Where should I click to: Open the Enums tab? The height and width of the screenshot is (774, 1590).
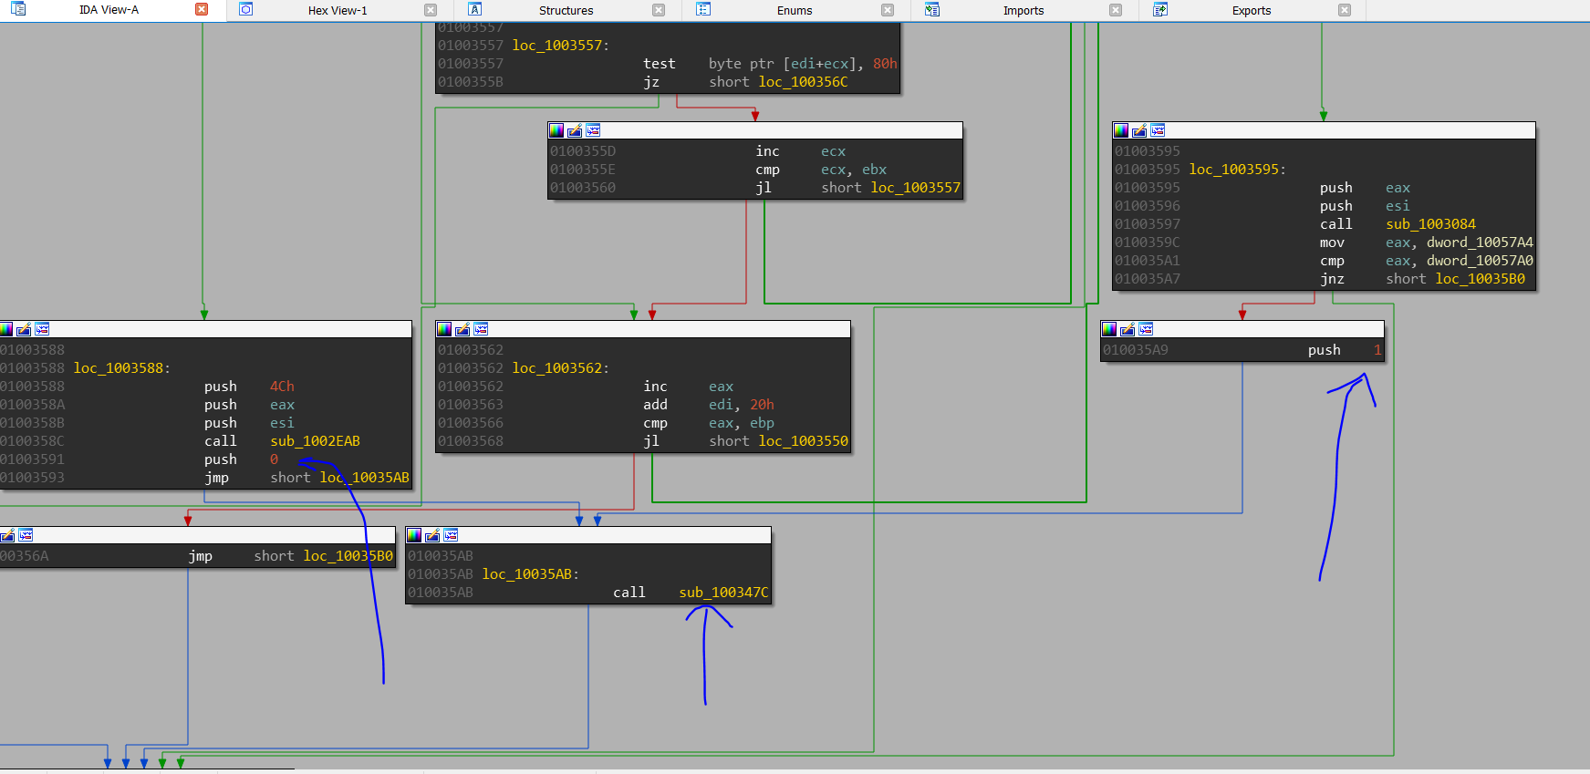[x=795, y=11]
